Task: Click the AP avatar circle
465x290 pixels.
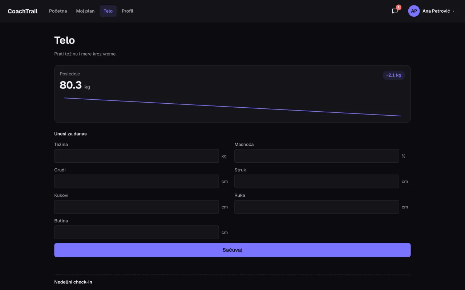Action: pyautogui.click(x=414, y=11)
